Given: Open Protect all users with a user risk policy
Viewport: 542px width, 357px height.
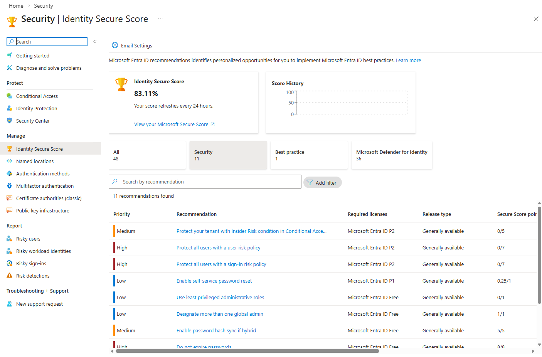Looking at the screenshot, I should (x=219, y=248).
